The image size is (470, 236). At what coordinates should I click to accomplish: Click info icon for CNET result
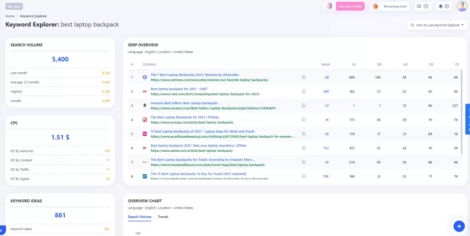coord(304,91)
